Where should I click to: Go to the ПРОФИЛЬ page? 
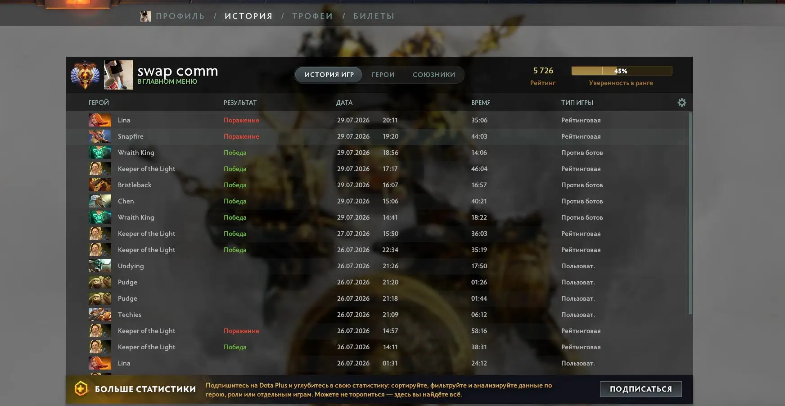(x=180, y=16)
